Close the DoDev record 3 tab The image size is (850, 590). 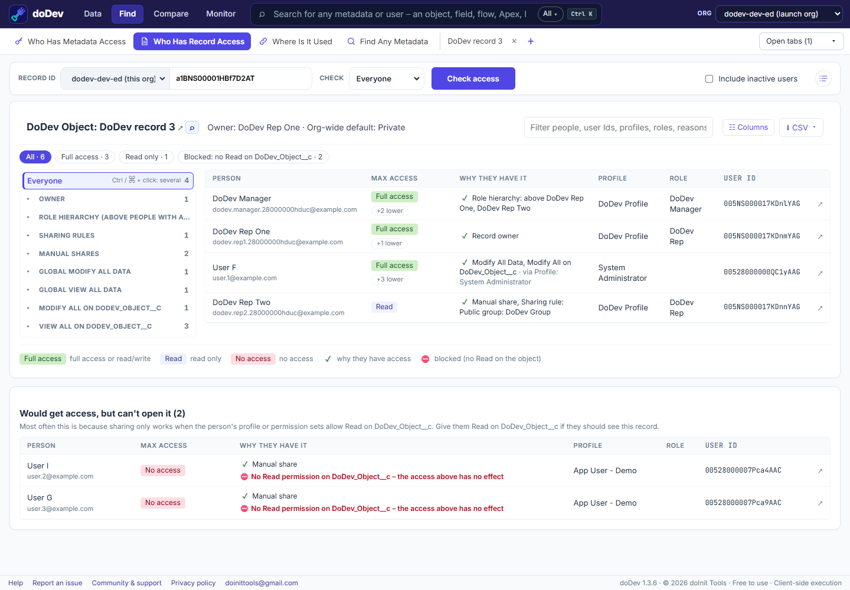pos(514,41)
